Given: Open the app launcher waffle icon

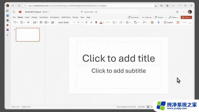Looking at the screenshot, I should point(14,12).
